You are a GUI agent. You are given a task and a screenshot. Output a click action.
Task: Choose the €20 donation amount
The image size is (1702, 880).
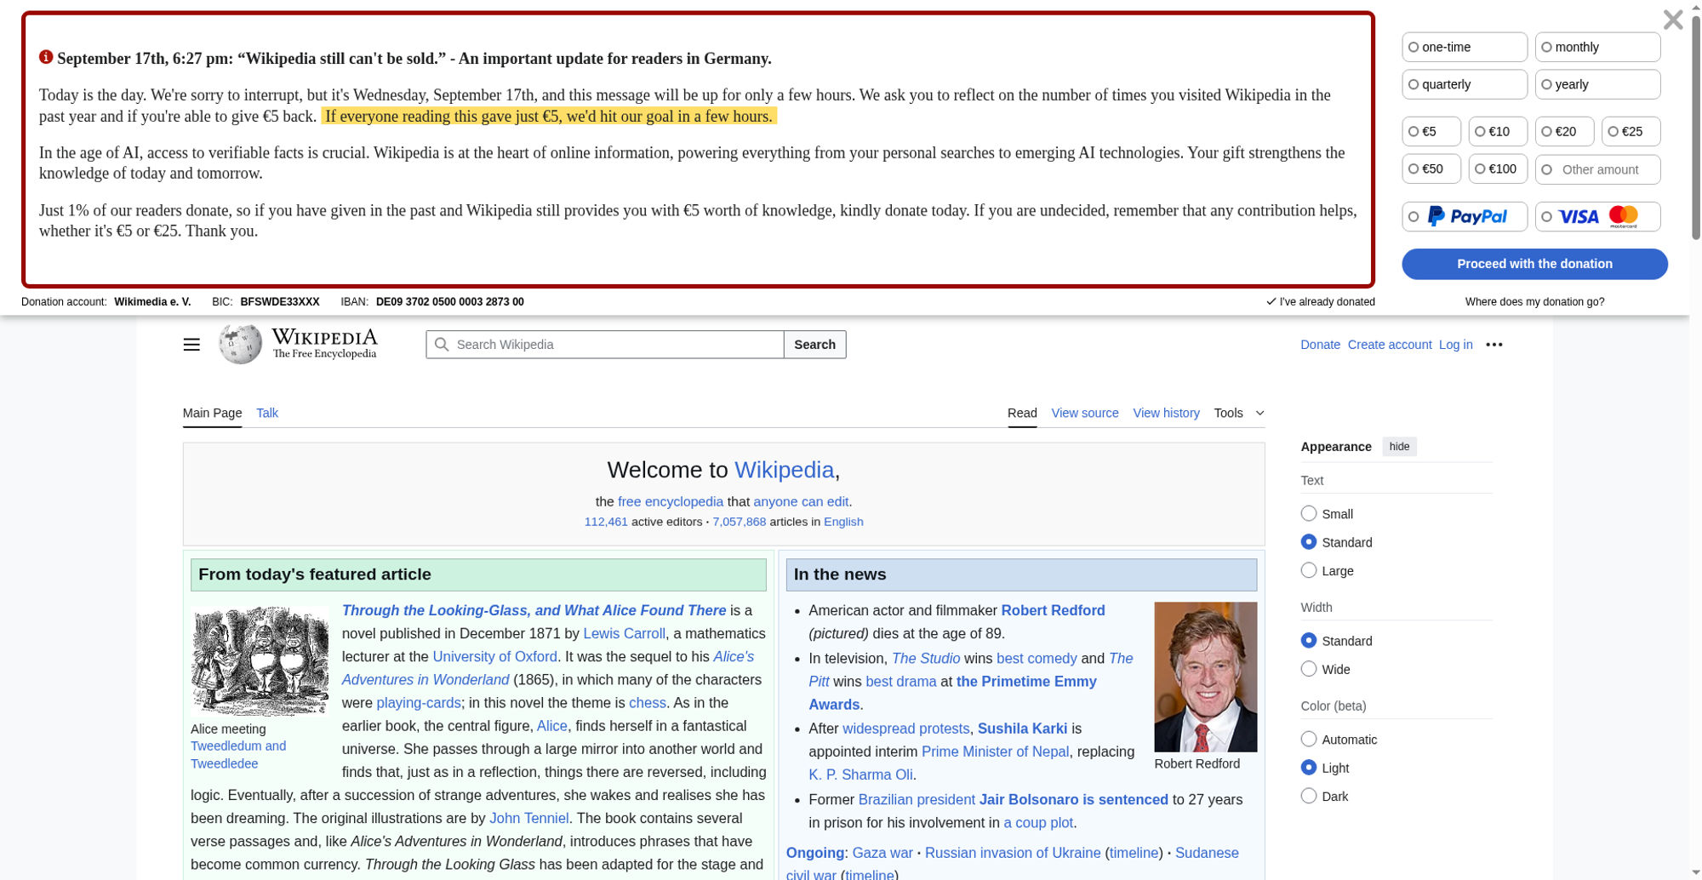click(1564, 131)
